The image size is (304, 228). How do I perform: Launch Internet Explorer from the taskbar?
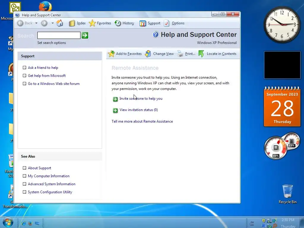[x=24, y=223]
